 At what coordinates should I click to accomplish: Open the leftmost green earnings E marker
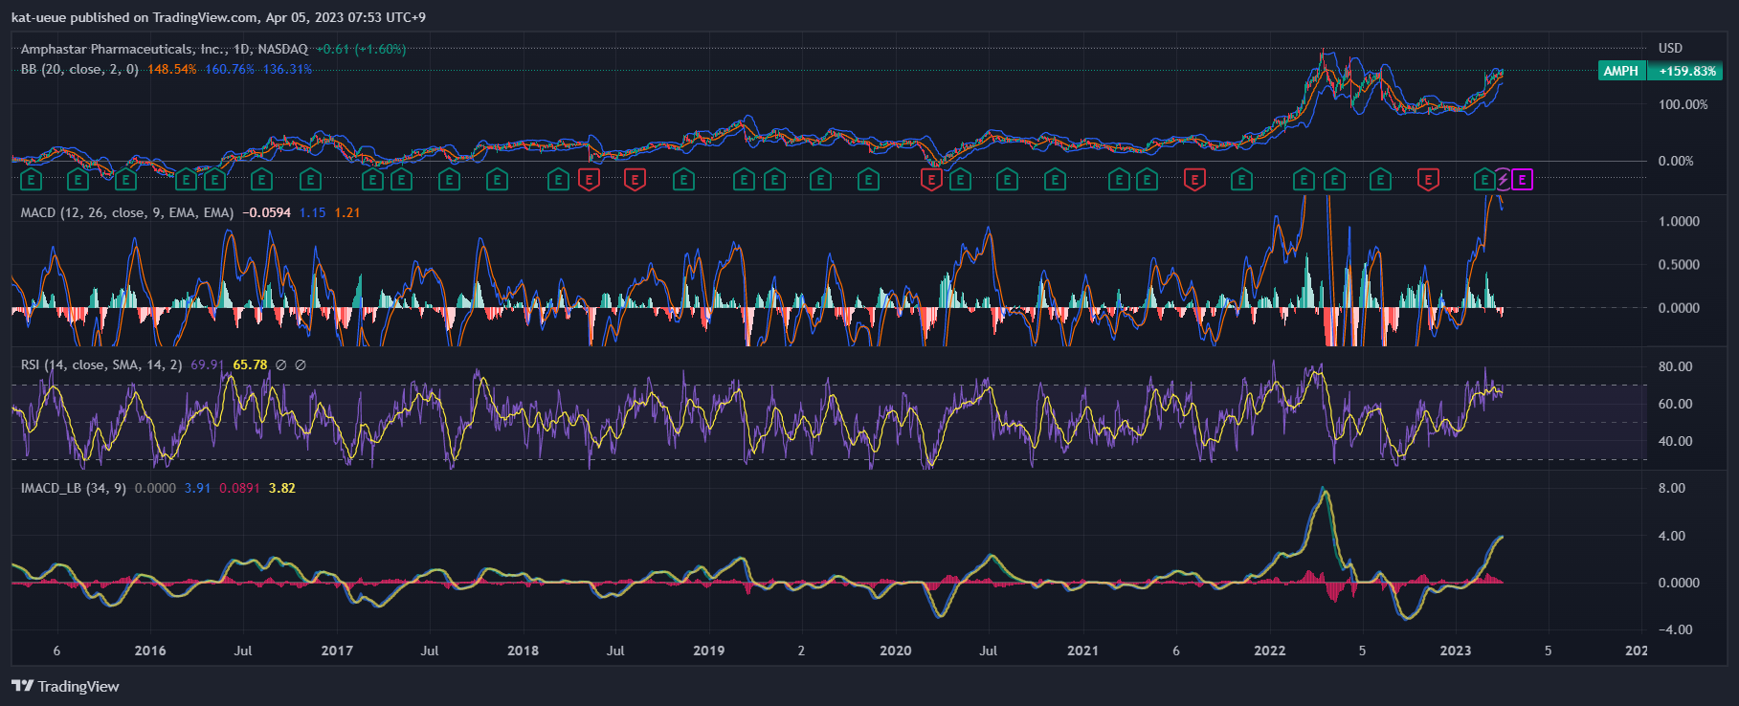coord(31,179)
